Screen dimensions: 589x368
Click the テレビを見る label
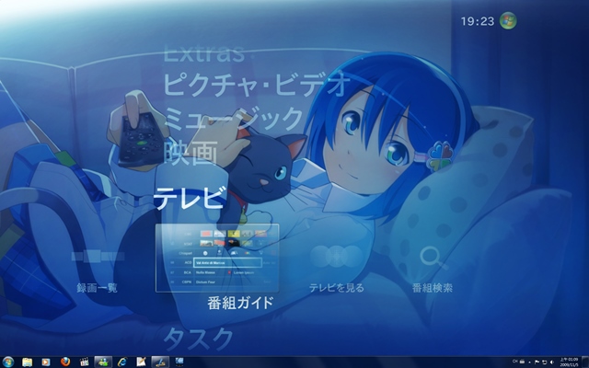click(336, 288)
